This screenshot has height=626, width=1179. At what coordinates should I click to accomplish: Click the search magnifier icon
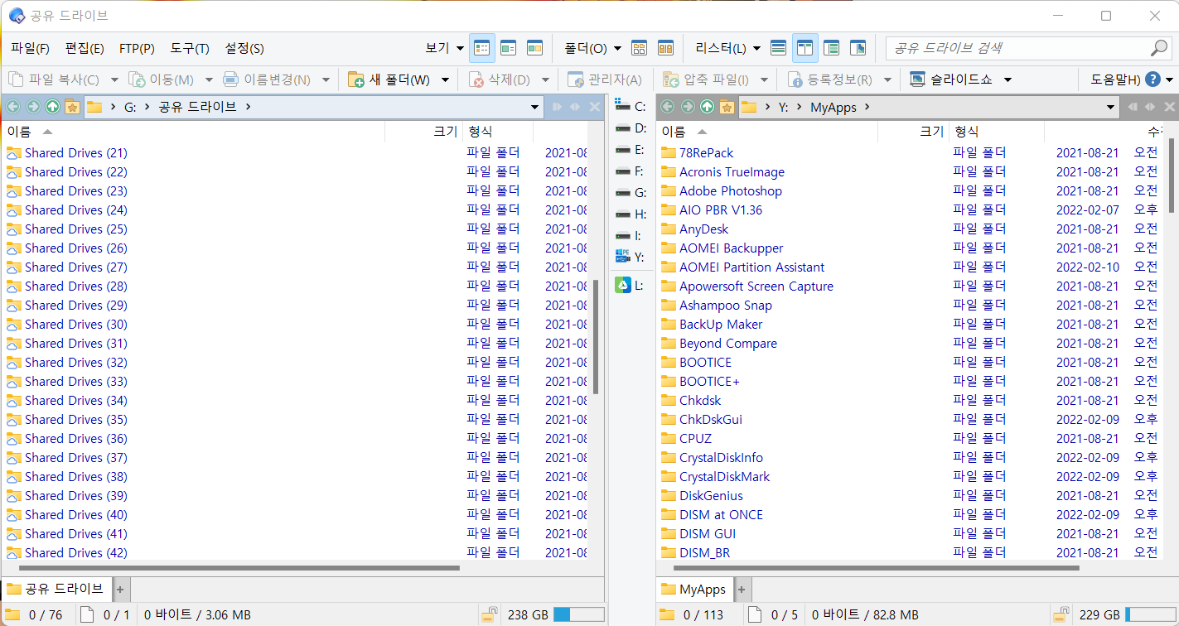point(1158,48)
